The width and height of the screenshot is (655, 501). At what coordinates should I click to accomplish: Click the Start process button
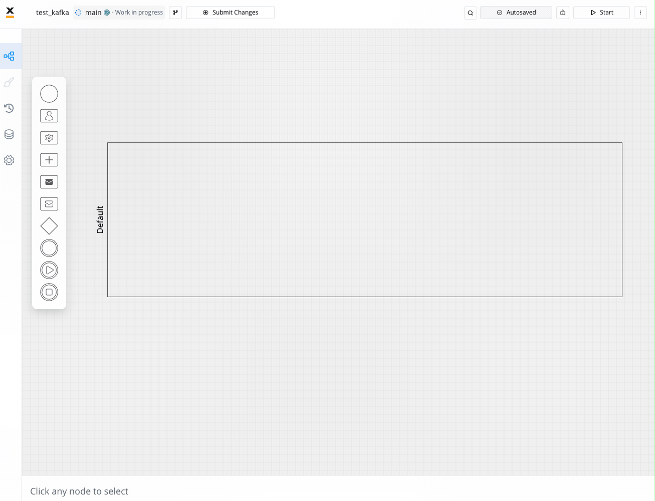pos(601,13)
